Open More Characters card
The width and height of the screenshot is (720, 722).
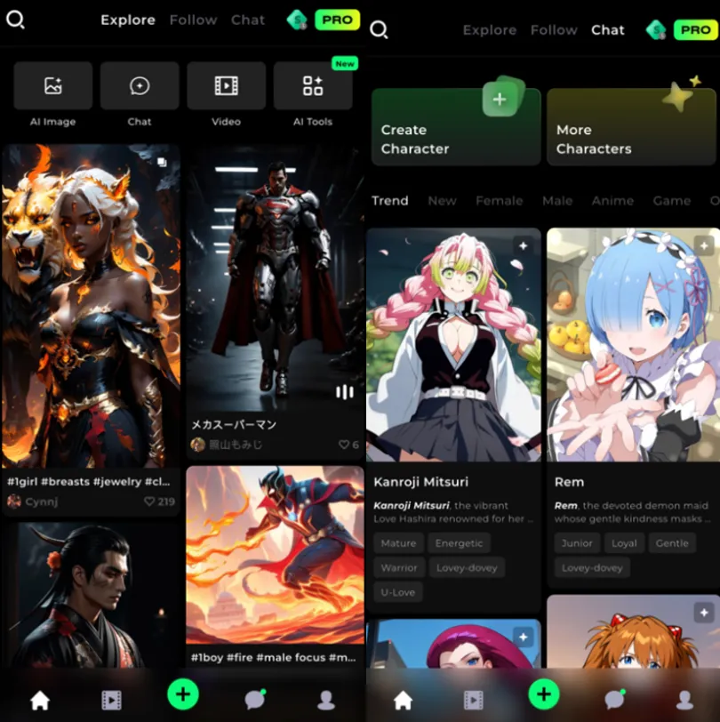(x=631, y=126)
